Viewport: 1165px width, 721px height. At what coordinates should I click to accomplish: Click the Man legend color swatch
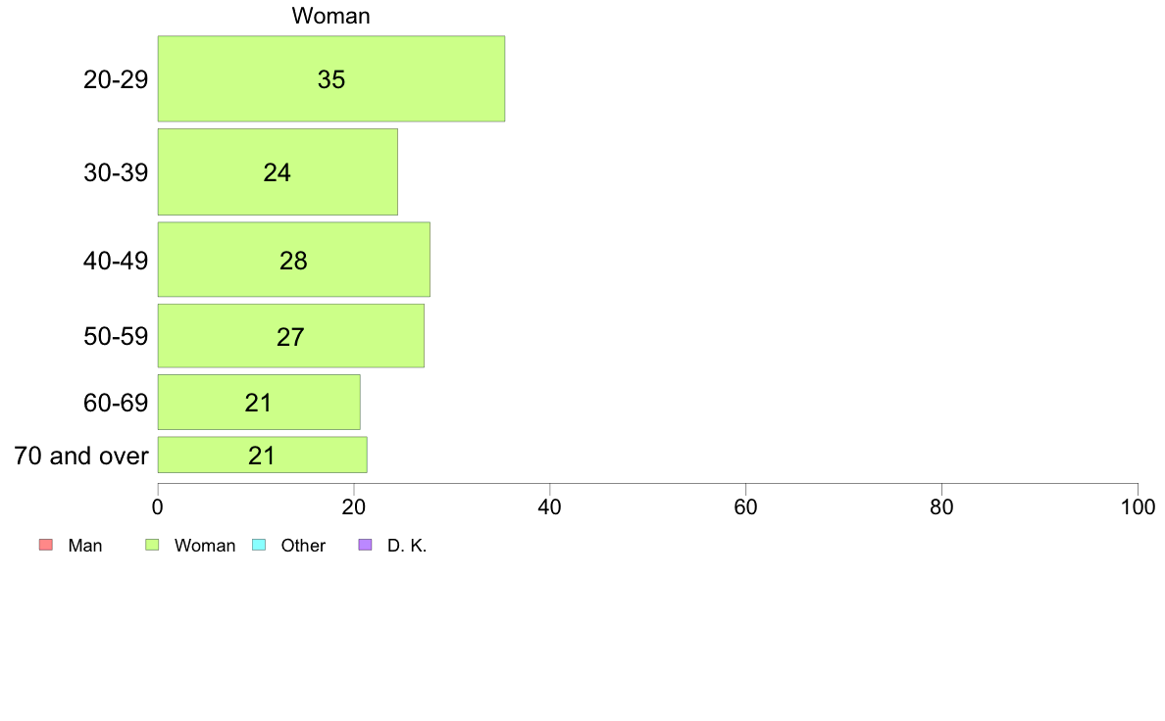[x=46, y=545]
